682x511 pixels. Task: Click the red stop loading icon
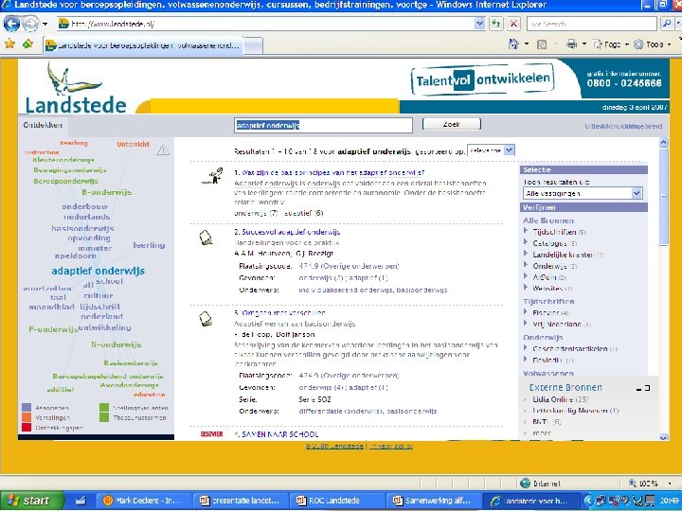(513, 24)
